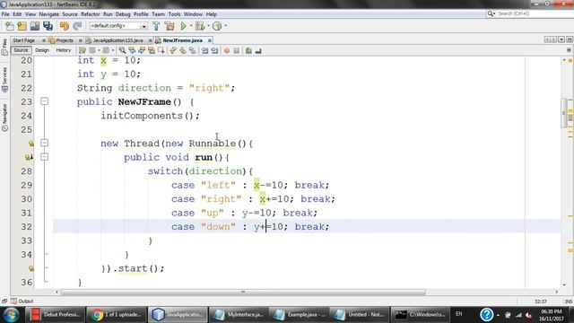Screen dimensions: 574x323
Task: Click the line 29 hint bulb near run()
Action: tap(29, 157)
